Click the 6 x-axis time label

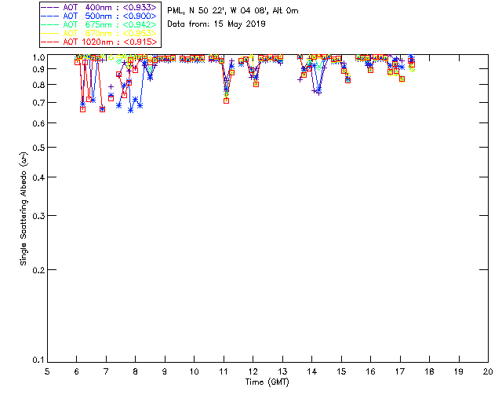tap(77, 371)
